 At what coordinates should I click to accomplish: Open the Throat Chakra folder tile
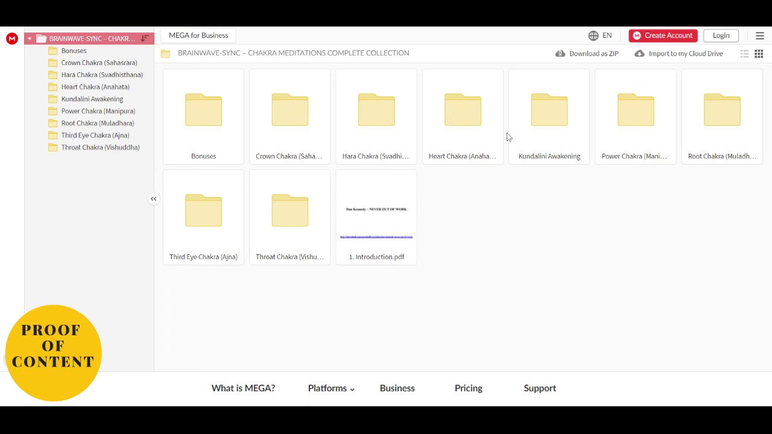pyautogui.click(x=289, y=217)
